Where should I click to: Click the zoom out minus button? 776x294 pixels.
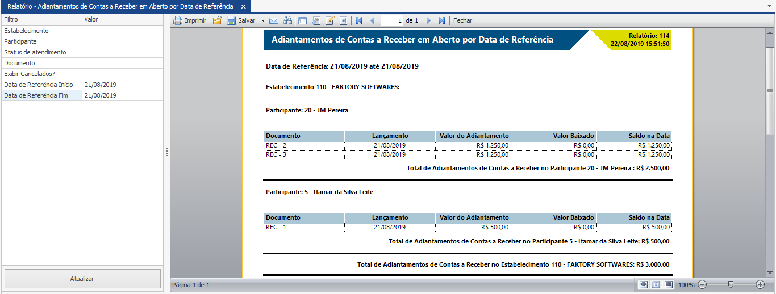pyautogui.click(x=702, y=284)
